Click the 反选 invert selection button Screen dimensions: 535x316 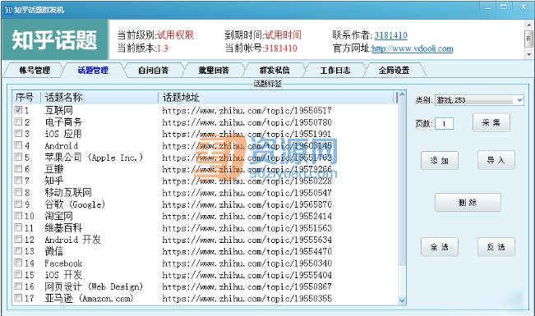(x=496, y=247)
